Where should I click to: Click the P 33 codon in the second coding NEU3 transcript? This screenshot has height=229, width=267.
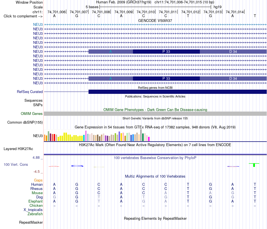point(166,78)
